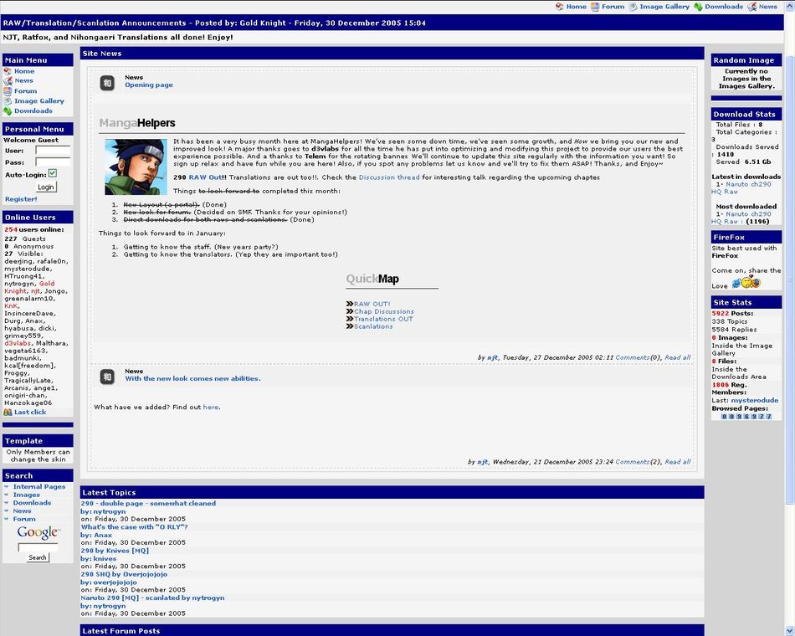Open Comments(2) on the 21 December post
Viewport: 795px width, 636px height.
pos(638,462)
